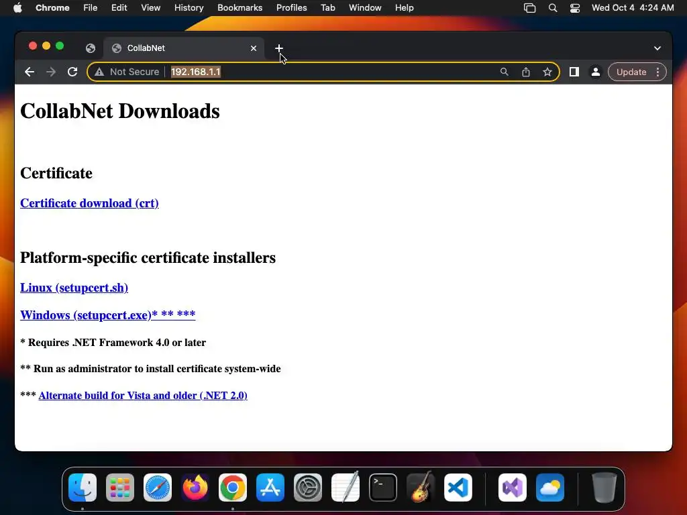The height and width of the screenshot is (515, 687).
Task: Open System Settings from the dock
Action: (307, 488)
